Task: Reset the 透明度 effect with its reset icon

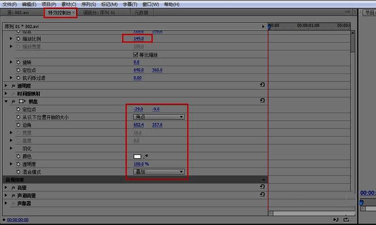Action: [x=262, y=85]
